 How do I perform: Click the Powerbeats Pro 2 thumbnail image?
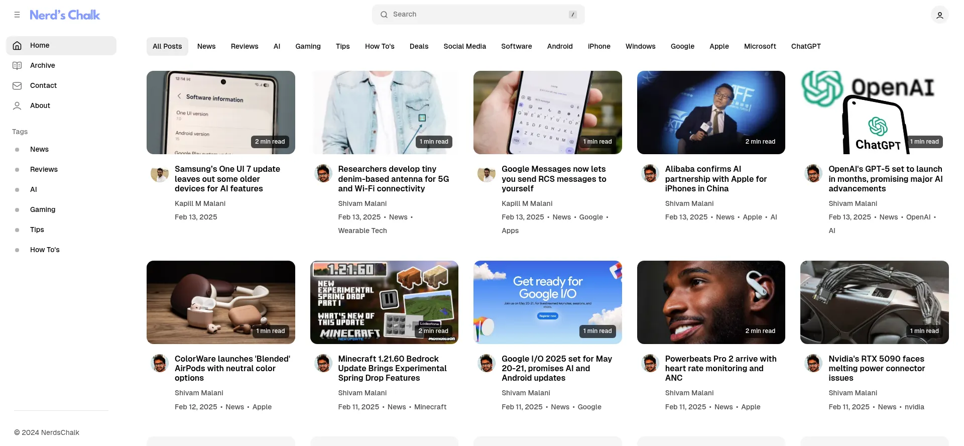coord(711,302)
